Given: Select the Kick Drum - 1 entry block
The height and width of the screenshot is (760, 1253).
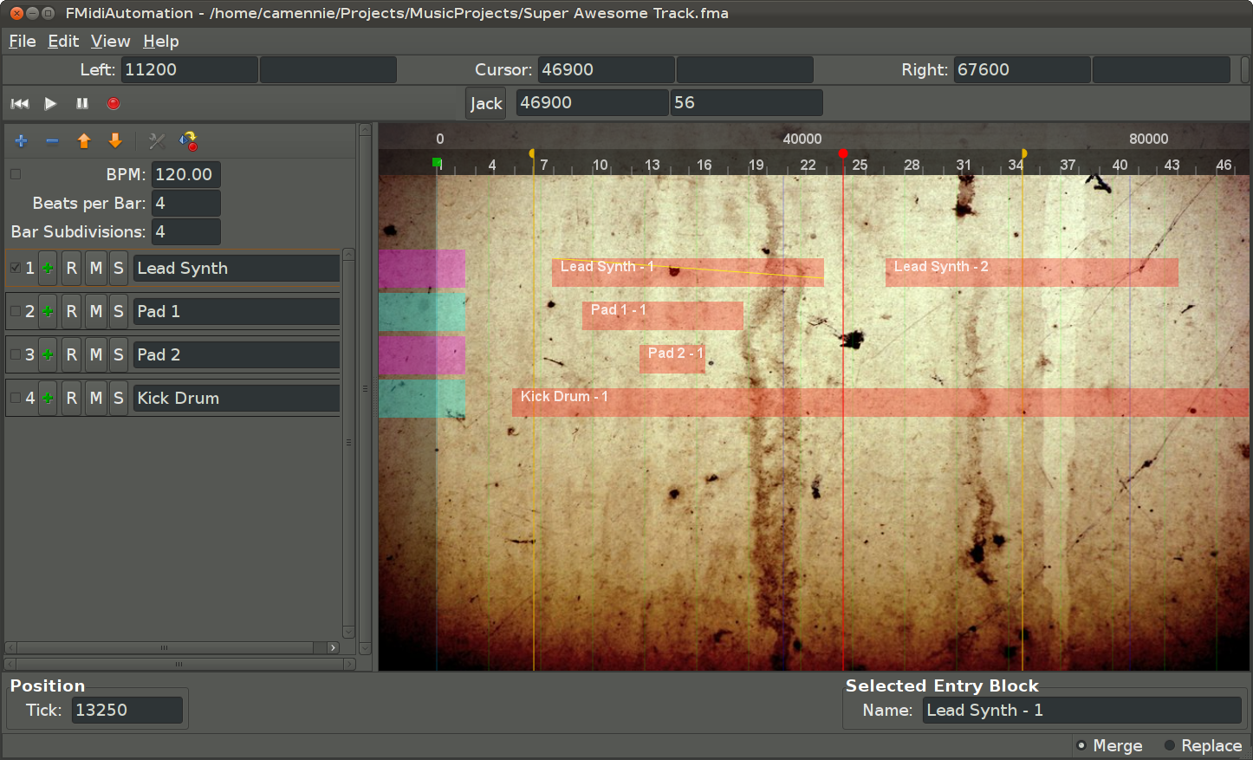Looking at the screenshot, I should click(880, 402).
